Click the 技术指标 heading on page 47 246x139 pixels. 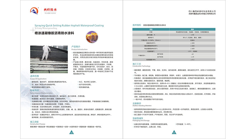[137, 25]
